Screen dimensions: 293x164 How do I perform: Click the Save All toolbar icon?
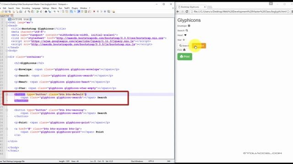pyautogui.click(x=10, y=11)
